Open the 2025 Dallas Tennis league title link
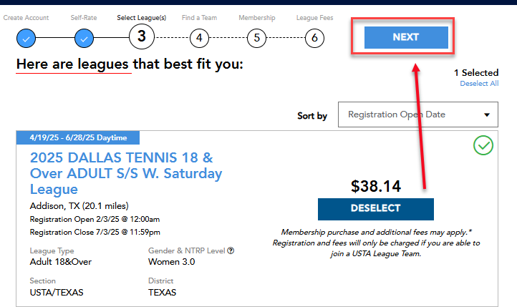 click(x=126, y=173)
